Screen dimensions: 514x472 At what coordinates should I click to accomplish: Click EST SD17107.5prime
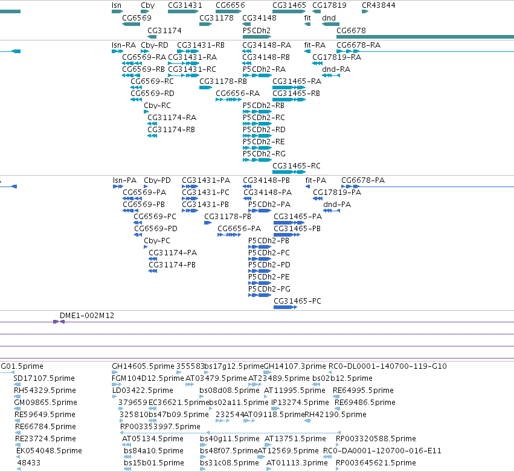point(44,378)
